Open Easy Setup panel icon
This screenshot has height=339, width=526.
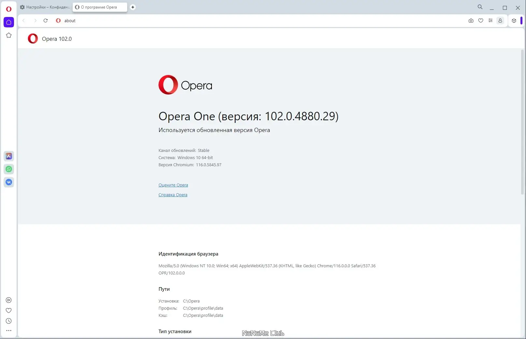pyautogui.click(x=491, y=21)
